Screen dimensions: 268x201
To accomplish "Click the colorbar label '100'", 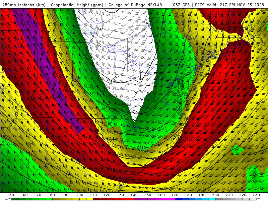I will pos(80,195).
